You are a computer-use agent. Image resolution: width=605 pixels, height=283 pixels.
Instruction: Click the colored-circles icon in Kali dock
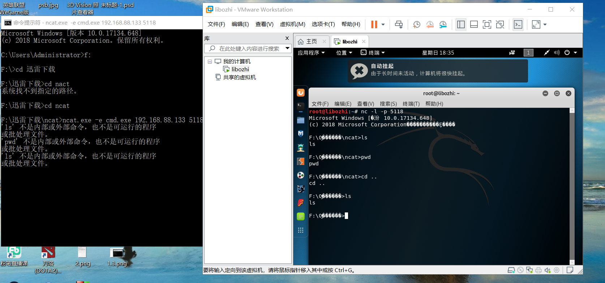coord(301,175)
